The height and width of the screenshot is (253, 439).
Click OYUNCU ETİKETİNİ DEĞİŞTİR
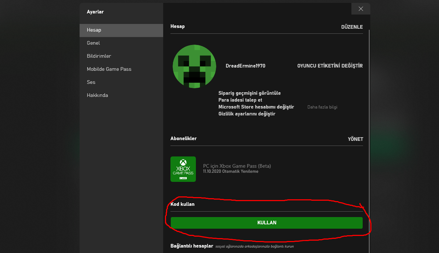(x=330, y=66)
